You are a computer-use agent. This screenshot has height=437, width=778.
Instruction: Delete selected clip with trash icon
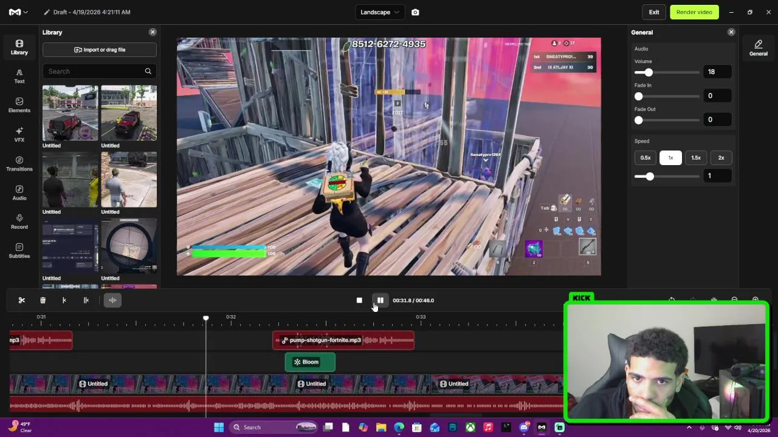click(43, 300)
